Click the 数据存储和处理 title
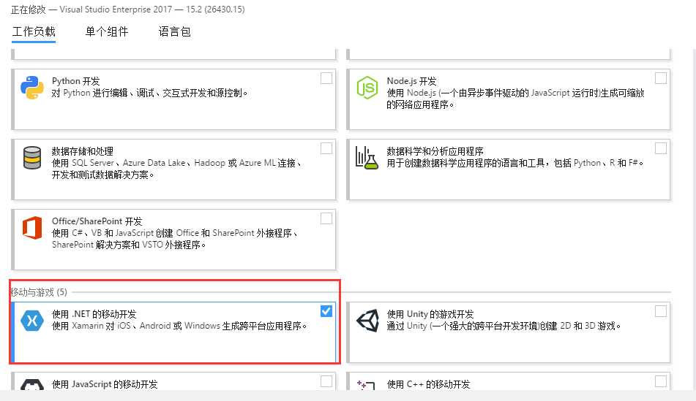The height and width of the screenshot is (401, 696). [83, 151]
